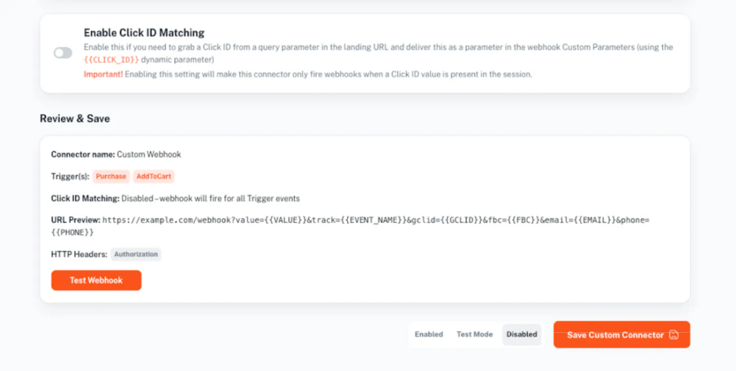Select the Enabled status option

pos(429,335)
